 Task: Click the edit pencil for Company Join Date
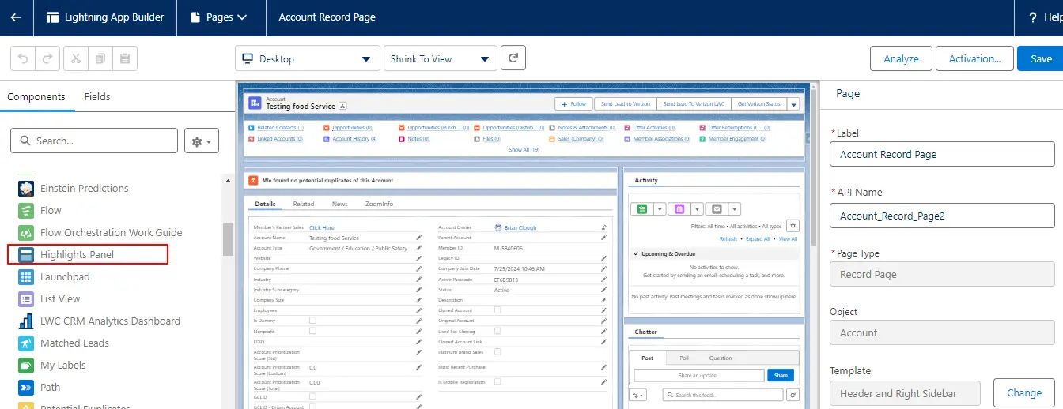[603, 268]
